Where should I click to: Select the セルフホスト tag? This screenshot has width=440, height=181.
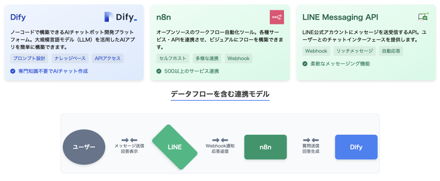click(172, 58)
